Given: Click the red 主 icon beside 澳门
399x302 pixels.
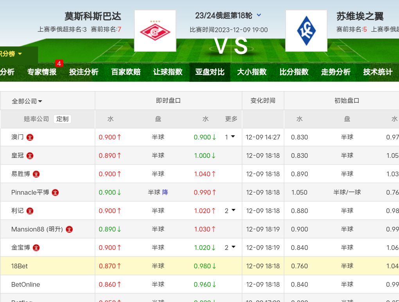Looking at the screenshot, I should coord(30,137).
